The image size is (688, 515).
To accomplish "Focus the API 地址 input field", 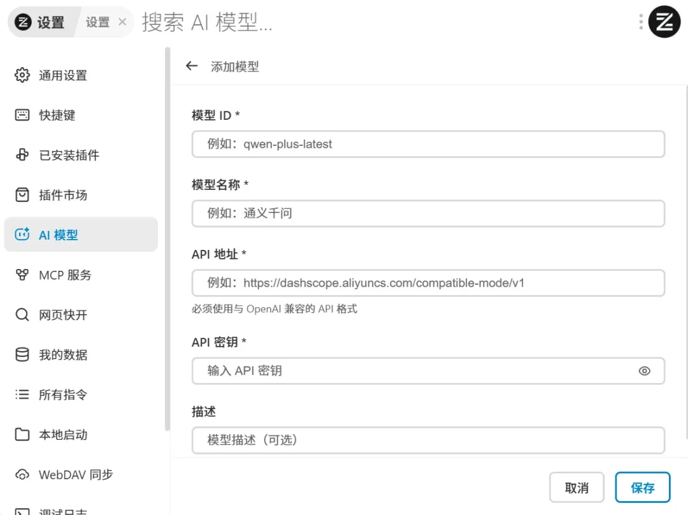I will click(x=428, y=283).
